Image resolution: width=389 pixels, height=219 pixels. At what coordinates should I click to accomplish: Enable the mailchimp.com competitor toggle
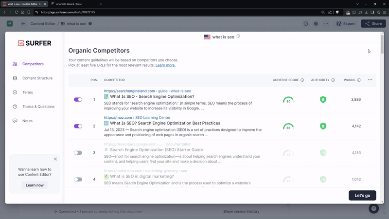point(78,179)
